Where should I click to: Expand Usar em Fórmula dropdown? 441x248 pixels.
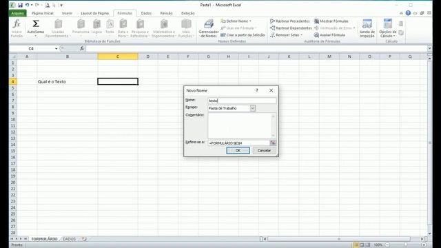coord(256,28)
